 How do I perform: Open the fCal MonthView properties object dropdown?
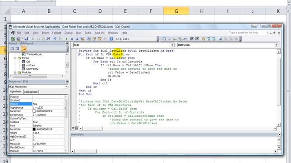click(66, 86)
